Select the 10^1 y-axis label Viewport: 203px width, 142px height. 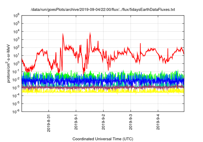coord(16,56)
